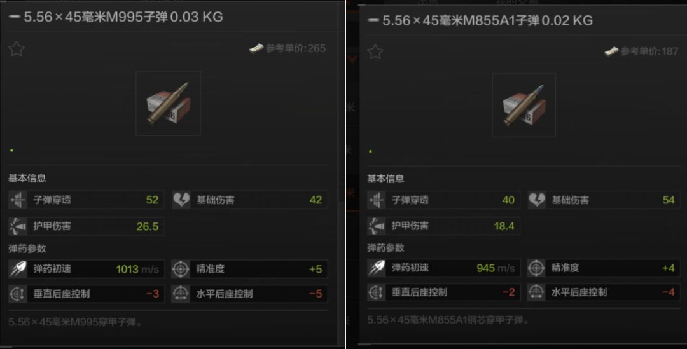687x349 pixels.
Task: Favorite the M995 bullet with star icon
Action: click(17, 48)
